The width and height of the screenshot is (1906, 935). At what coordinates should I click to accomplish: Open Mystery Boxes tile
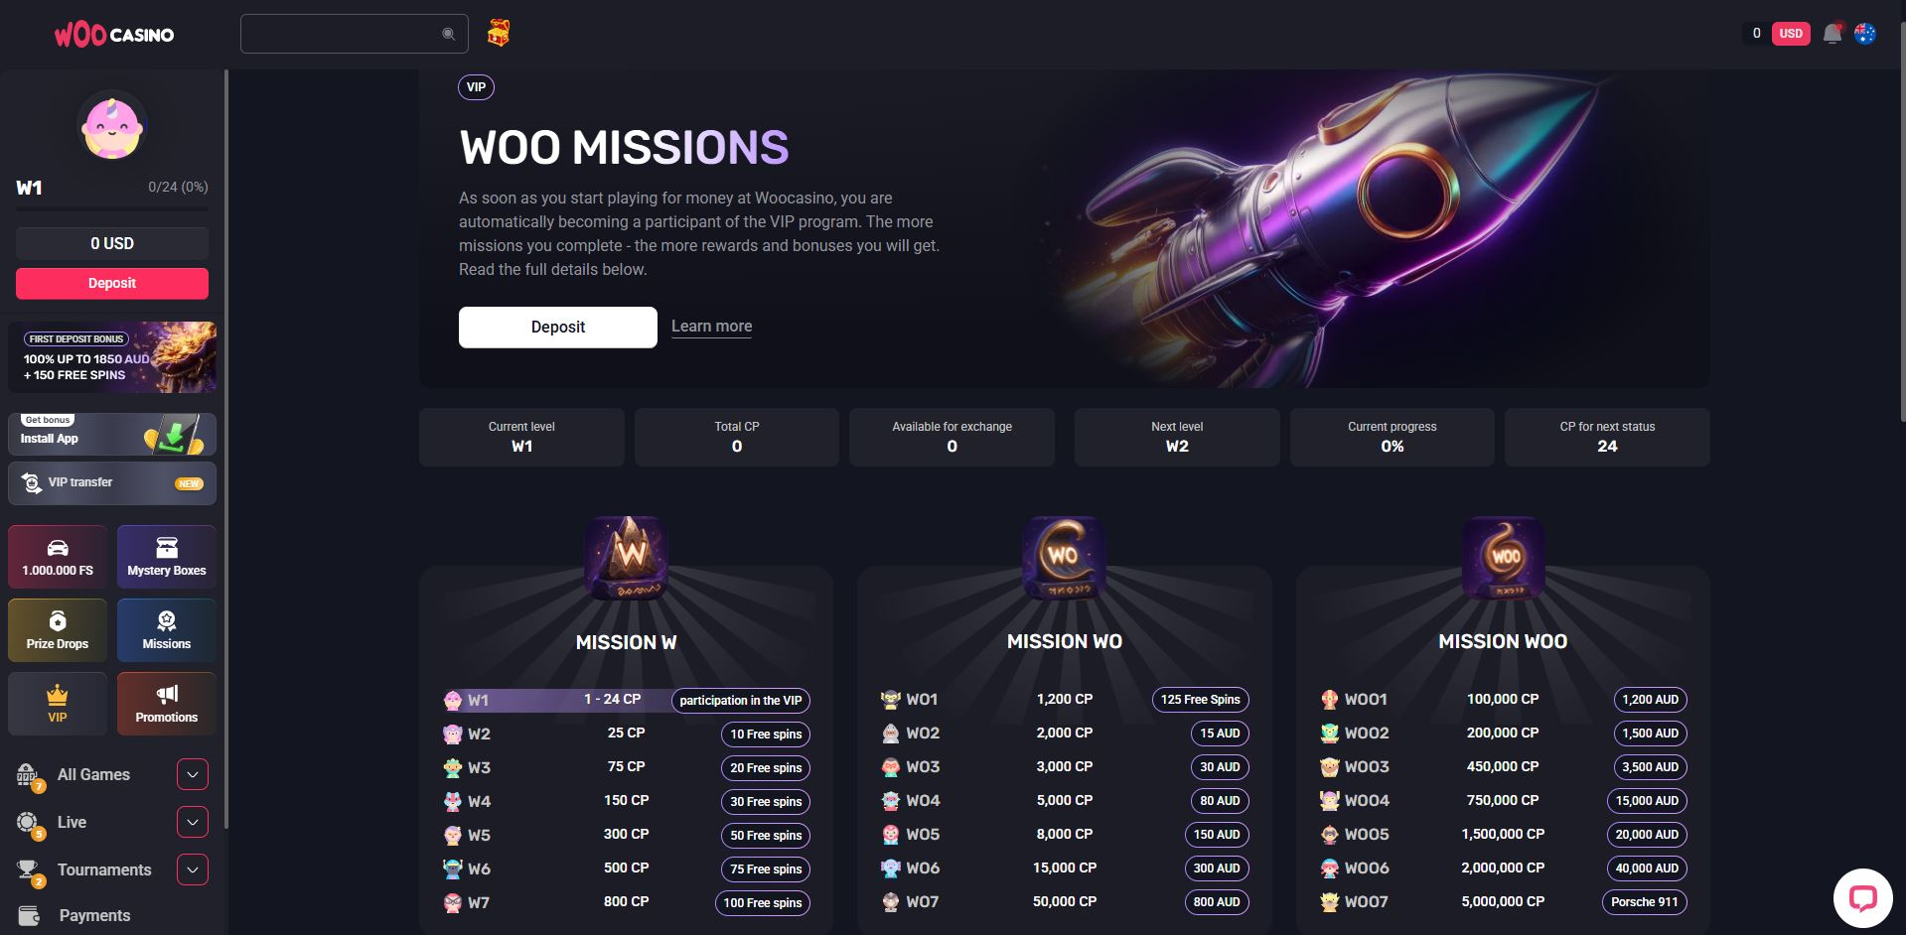click(x=167, y=557)
